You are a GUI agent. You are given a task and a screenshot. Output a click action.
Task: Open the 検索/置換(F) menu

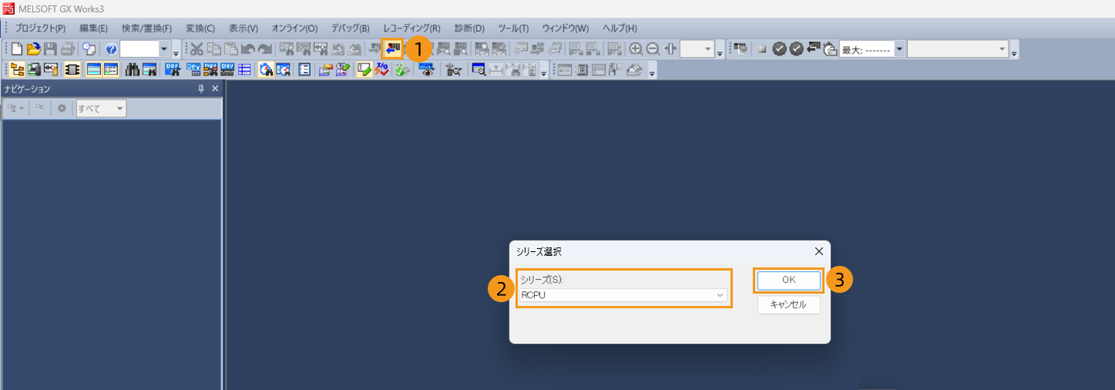pyautogui.click(x=146, y=28)
